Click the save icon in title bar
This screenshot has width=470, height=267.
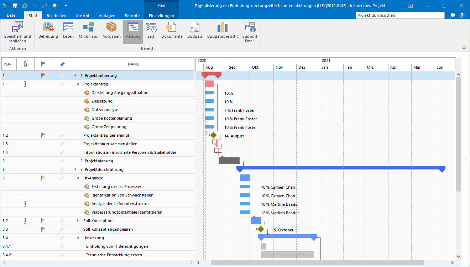tap(15, 6)
